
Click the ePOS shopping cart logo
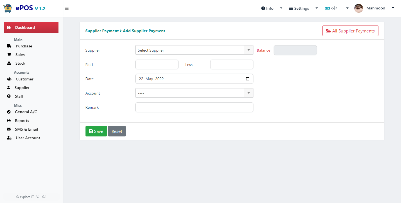tap(7, 8)
